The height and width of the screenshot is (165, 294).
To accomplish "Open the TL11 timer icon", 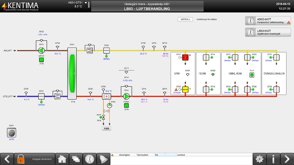I will coord(252,75).
